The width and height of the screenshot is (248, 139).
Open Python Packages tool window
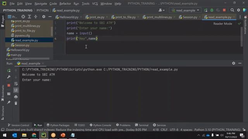58,125
